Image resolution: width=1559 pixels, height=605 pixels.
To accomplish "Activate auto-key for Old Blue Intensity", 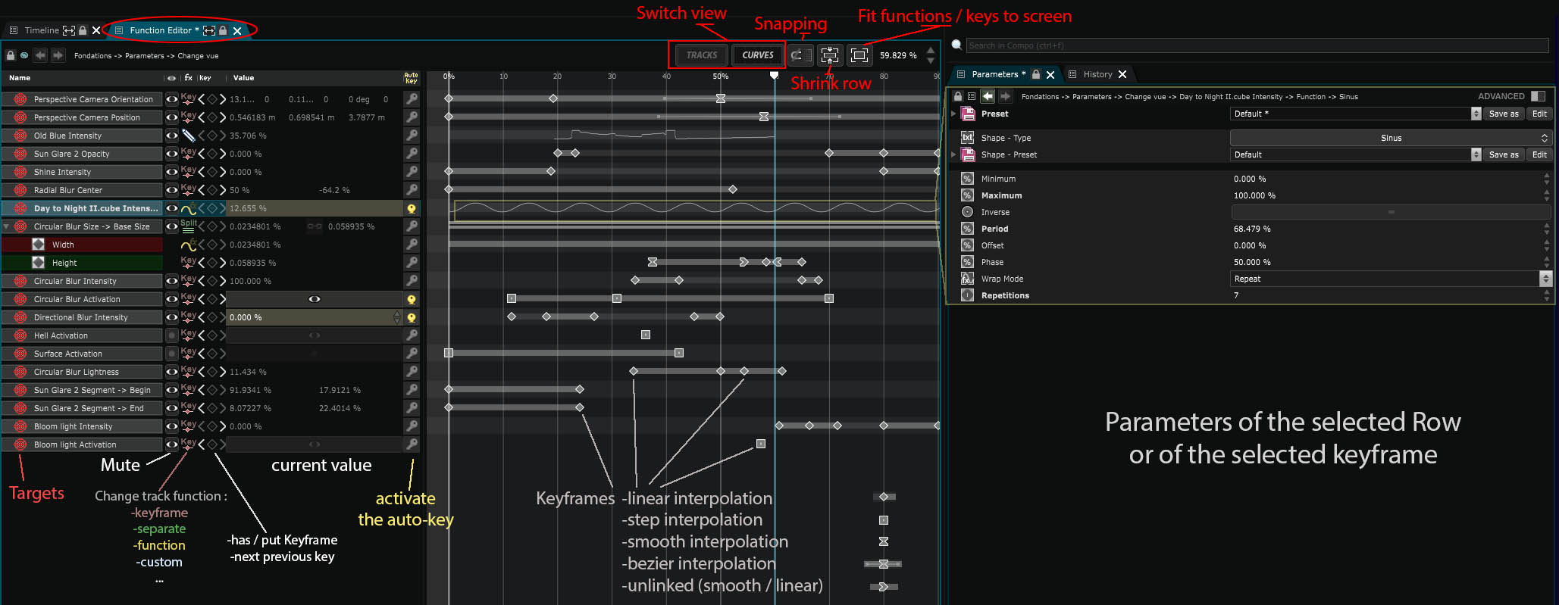I will click(x=412, y=136).
